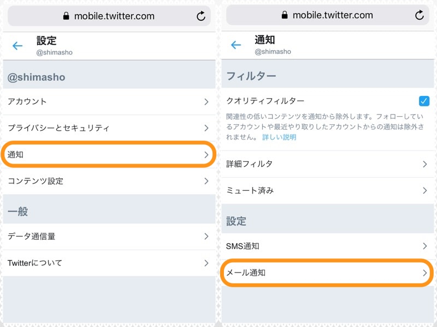
Task: Click lock icon in left address bar
Action: click(x=66, y=16)
